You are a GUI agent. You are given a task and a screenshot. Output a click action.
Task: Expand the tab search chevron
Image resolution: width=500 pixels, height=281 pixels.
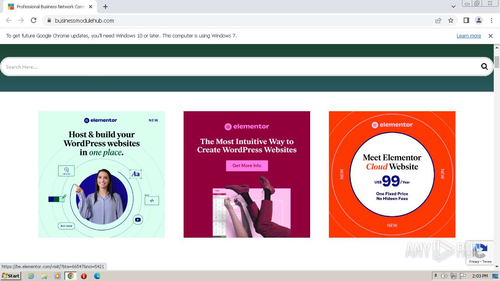click(453, 7)
